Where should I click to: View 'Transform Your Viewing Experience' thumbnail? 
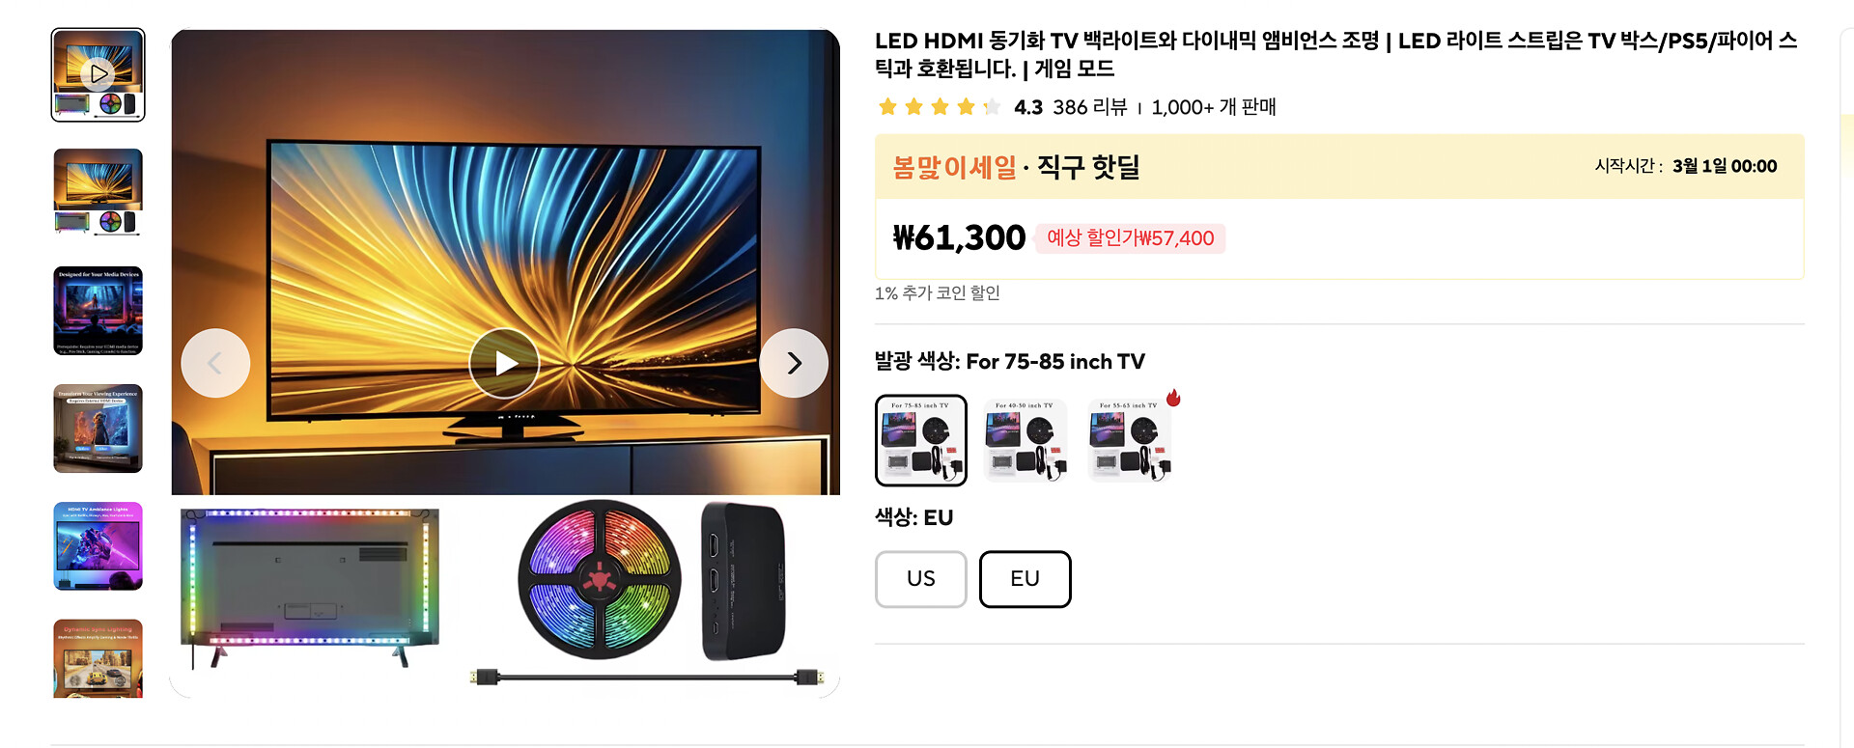pyautogui.click(x=98, y=429)
